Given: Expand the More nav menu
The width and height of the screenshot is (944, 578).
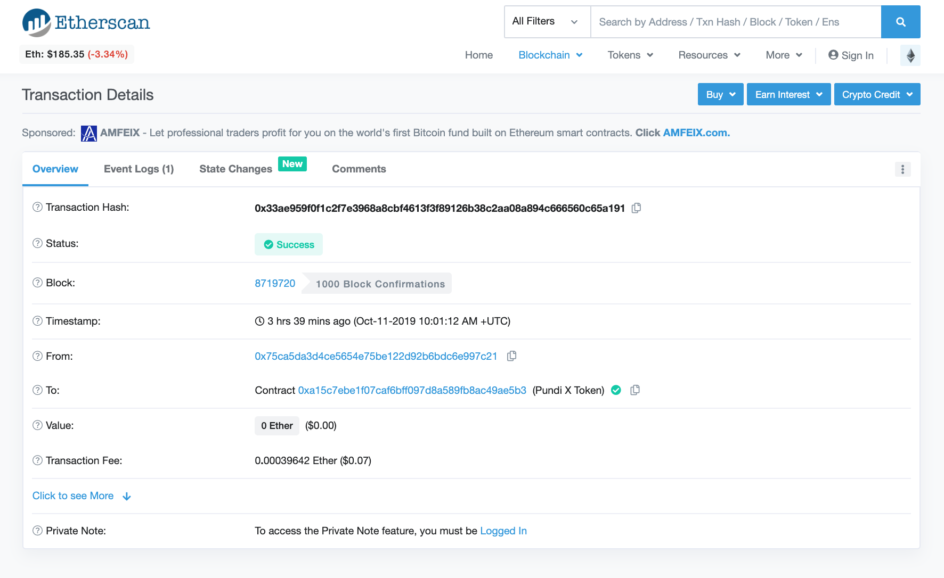Looking at the screenshot, I should pyautogui.click(x=784, y=55).
